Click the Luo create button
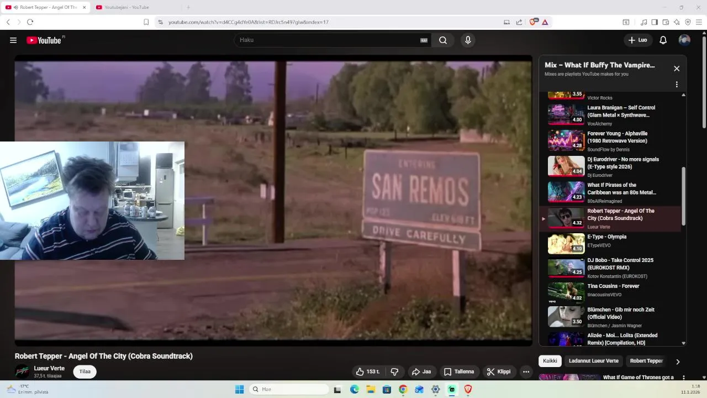The image size is (707, 398). pyautogui.click(x=638, y=40)
